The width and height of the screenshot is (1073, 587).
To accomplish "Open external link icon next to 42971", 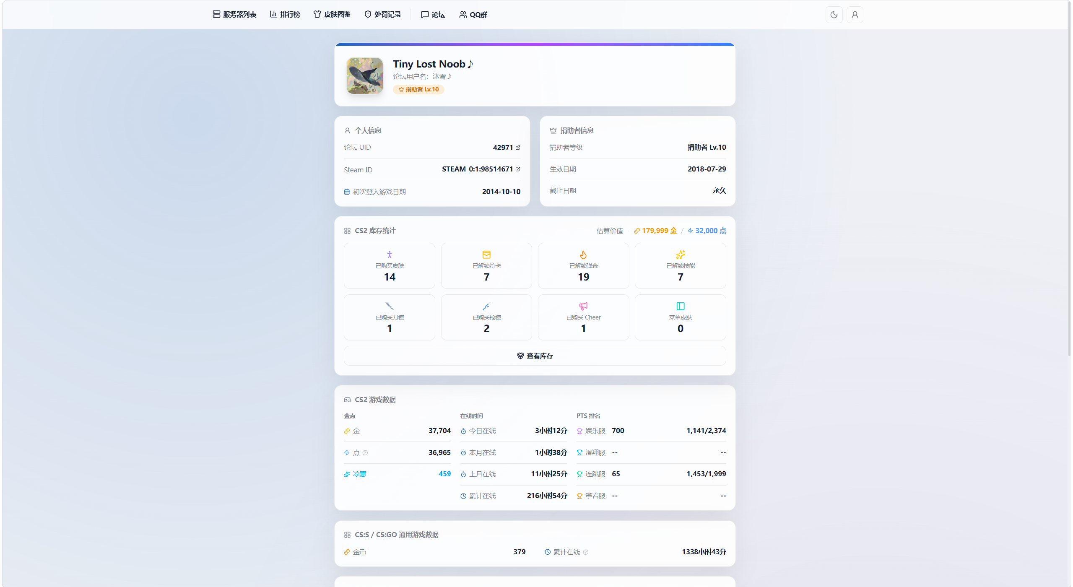I will 518,148.
